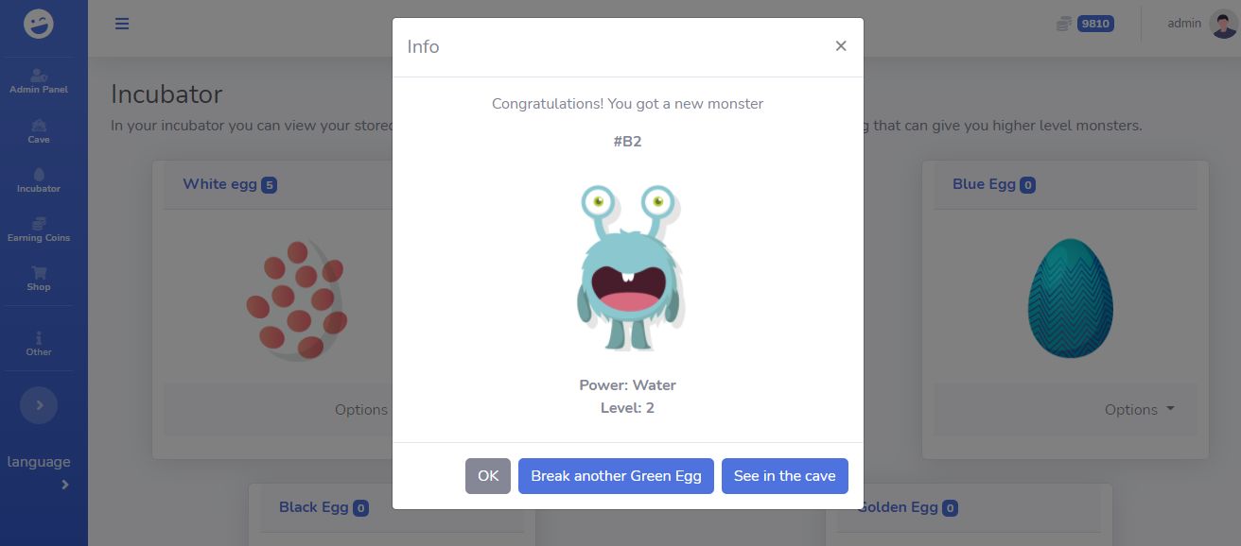Screen dimensions: 1241x546
Task: Open the Other info icon in sidebar
Action: pyautogui.click(x=39, y=337)
